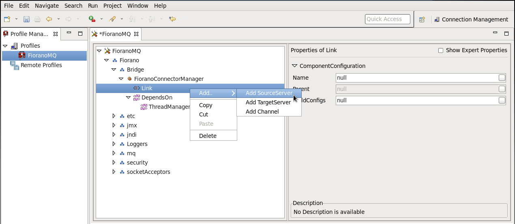Open the Navigate menu
This screenshot has width=515, height=224.
pyautogui.click(x=47, y=6)
